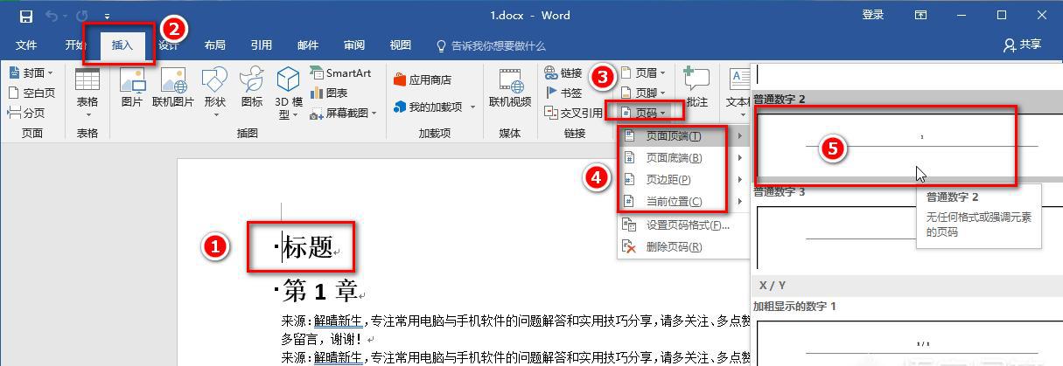
Task: Click the ribbon display options icon
Action: 920,15
